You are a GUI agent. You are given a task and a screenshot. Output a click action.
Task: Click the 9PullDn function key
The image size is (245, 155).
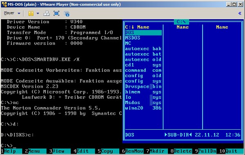point(205,151)
